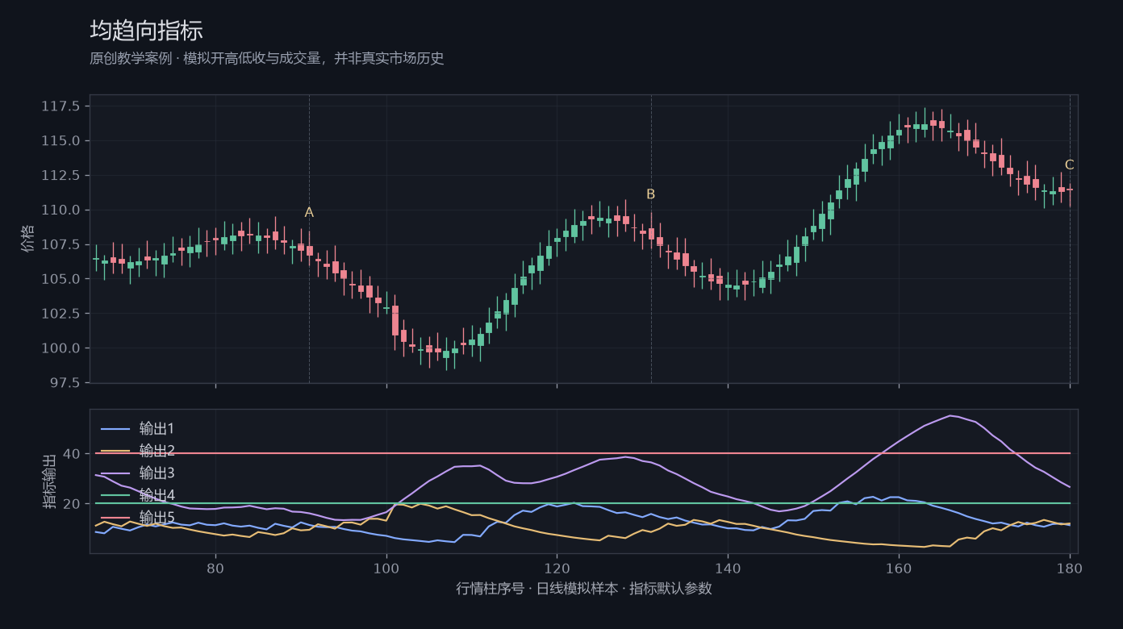Click the 180 tick on the x-axis
Screen dimensions: 1123x629
(1070, 567)
